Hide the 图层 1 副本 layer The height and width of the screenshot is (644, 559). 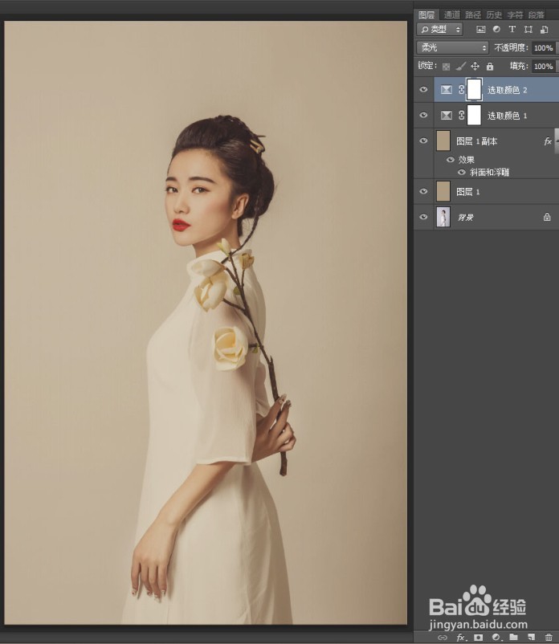[x=423, y=141]
